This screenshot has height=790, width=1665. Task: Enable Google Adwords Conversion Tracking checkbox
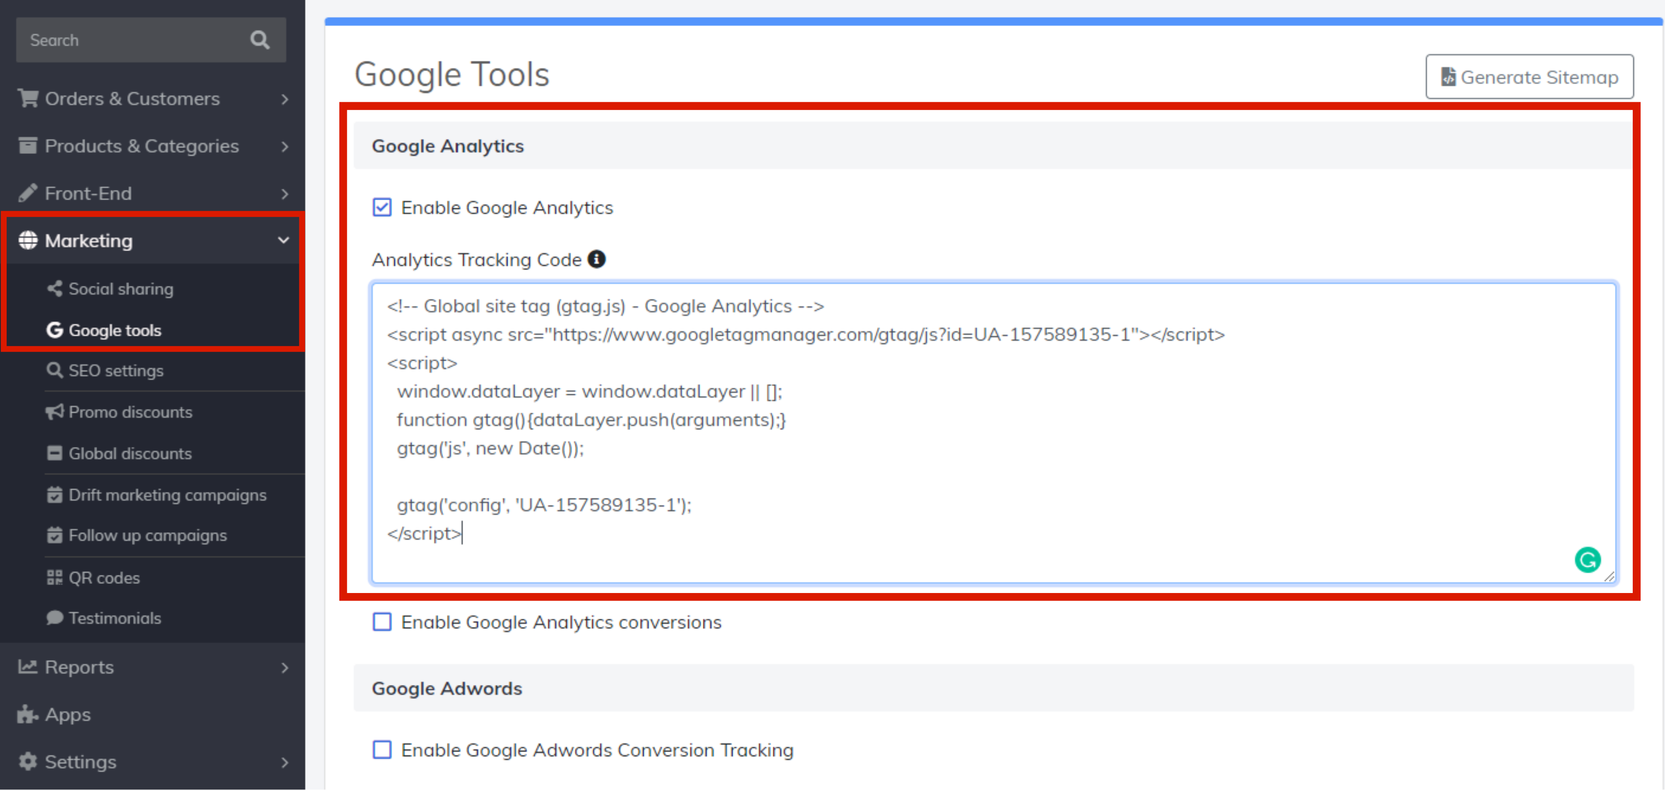(382, 750)
